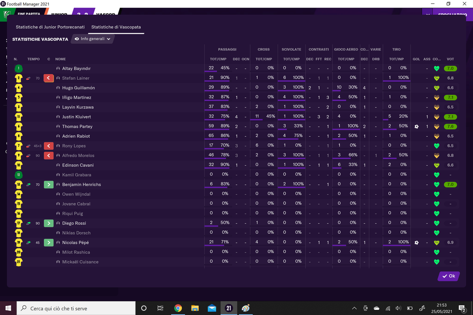Click Niklas Dorsch's name in the list
Viewport: 473px width, 315px height.
76,233
